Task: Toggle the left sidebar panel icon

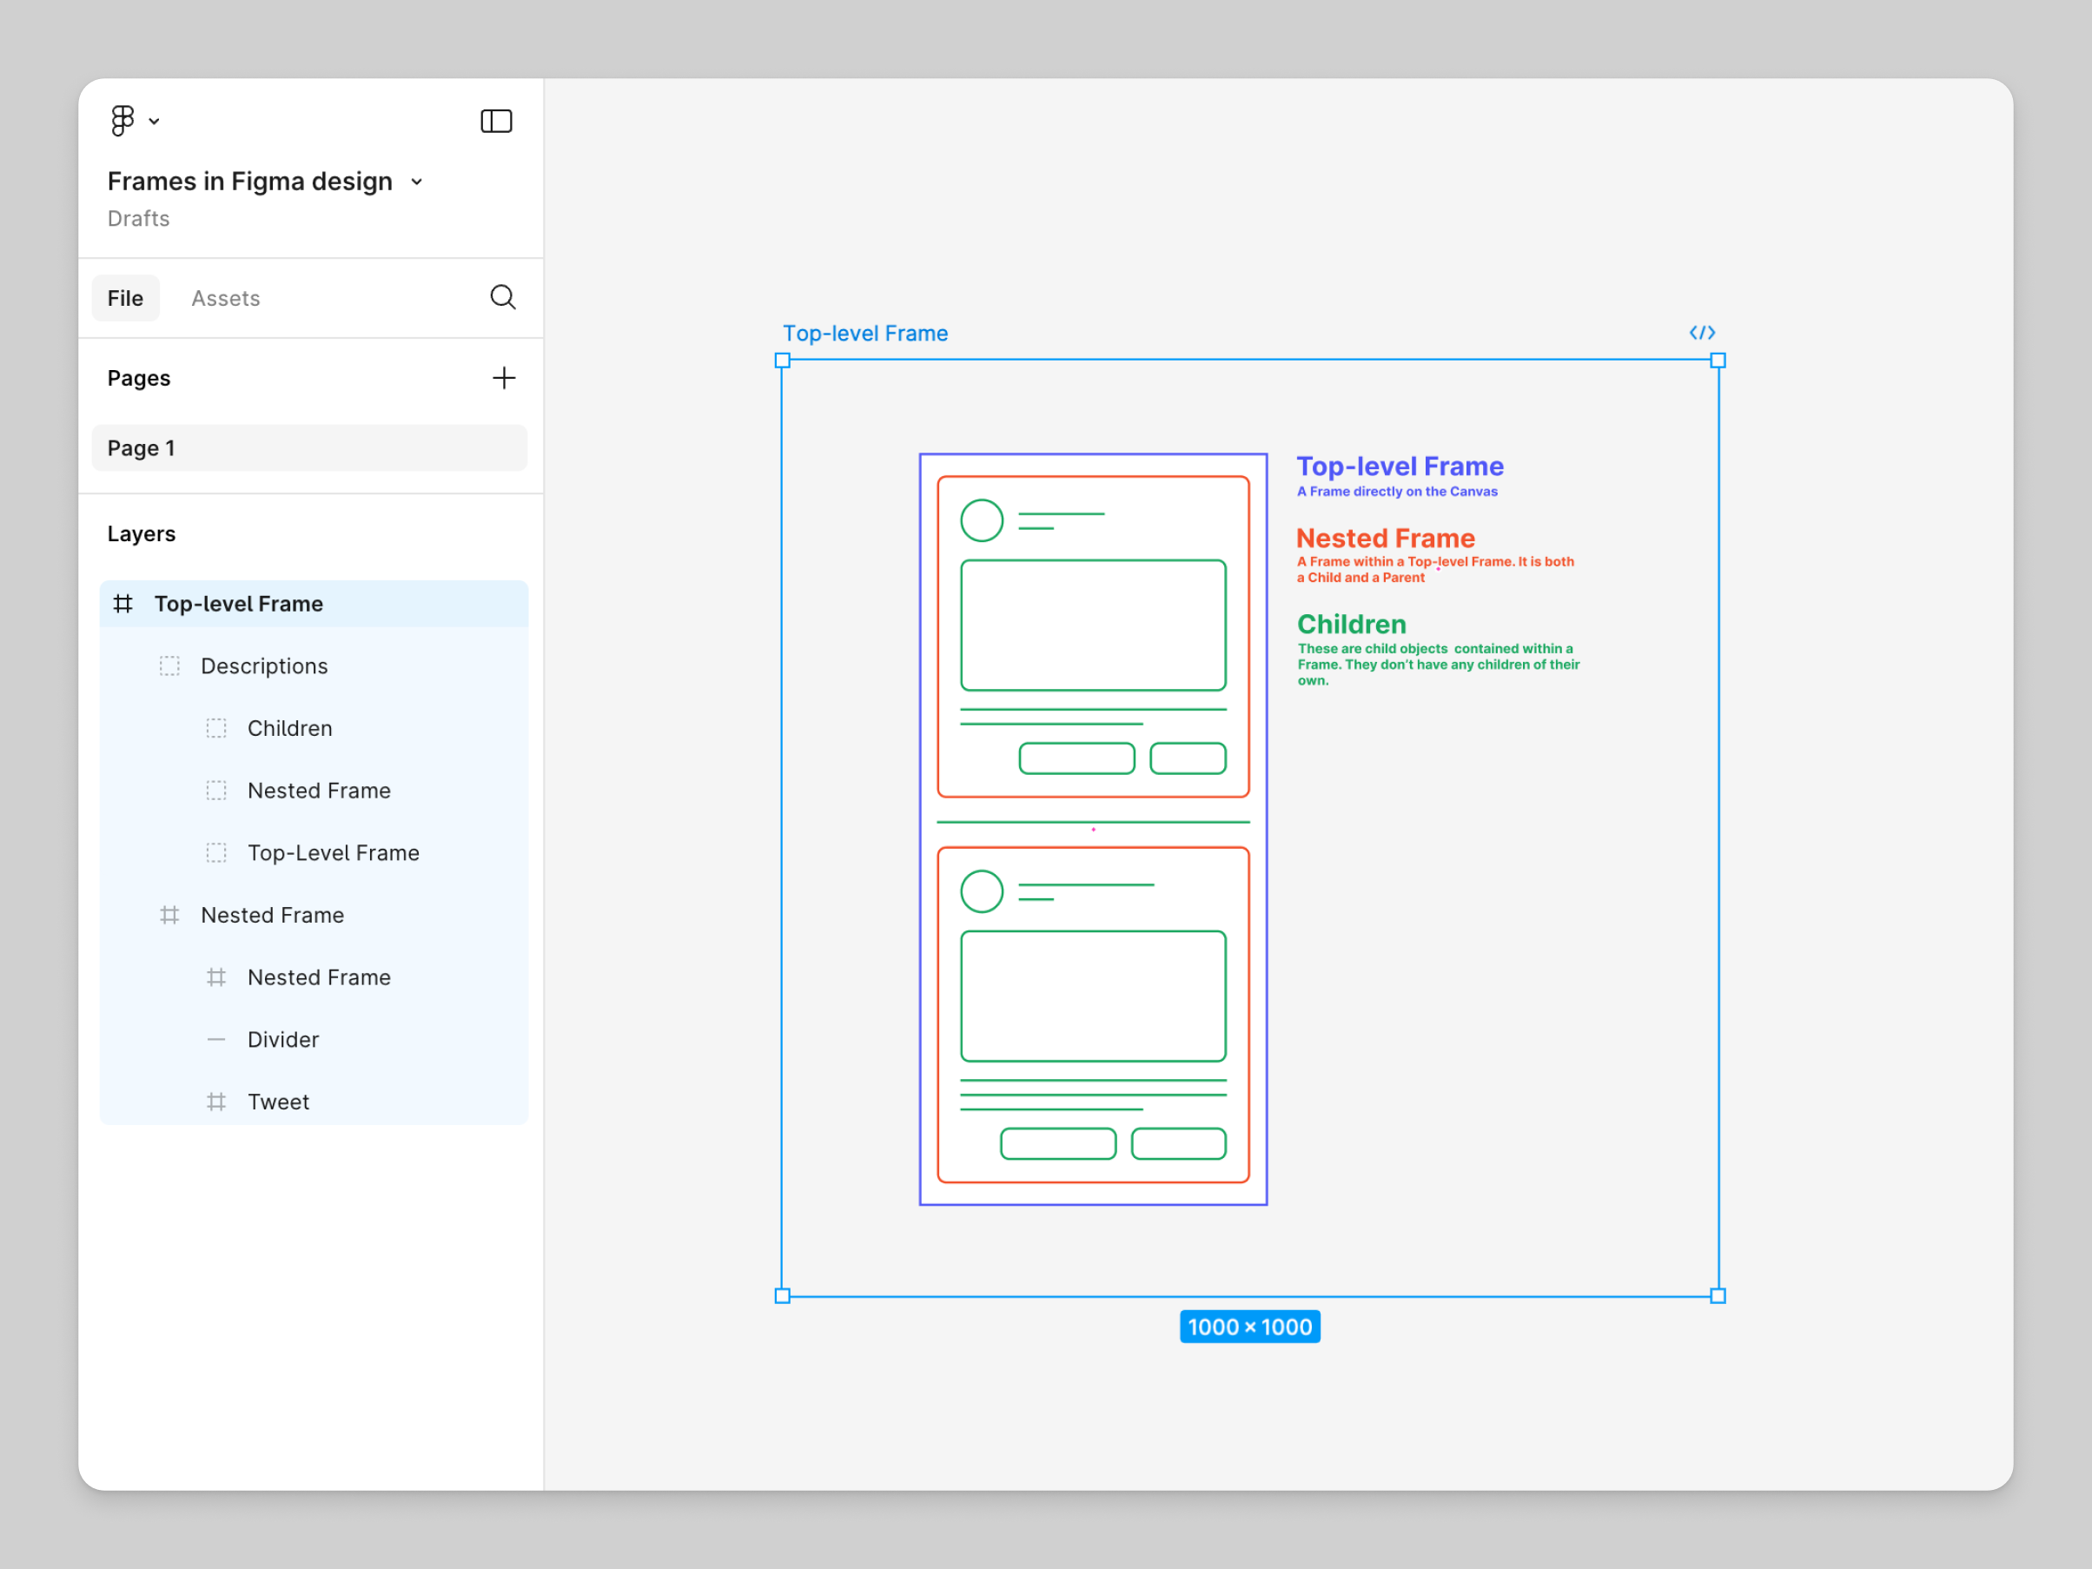Action: coord(496,120)
